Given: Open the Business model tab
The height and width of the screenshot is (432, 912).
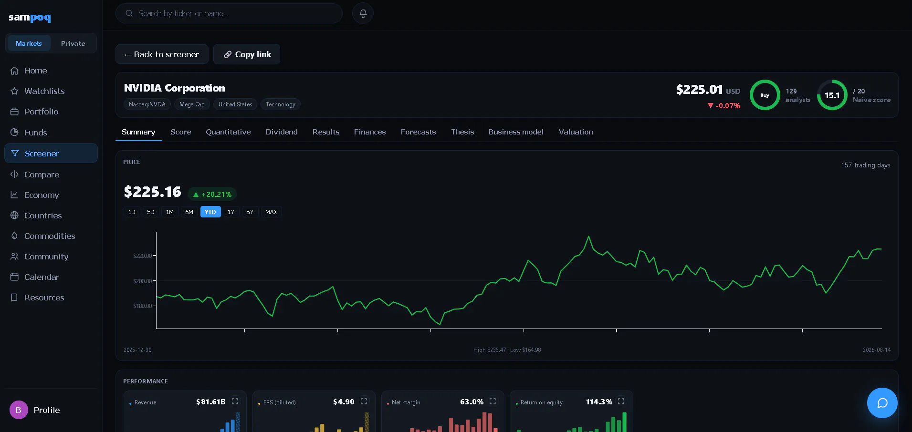Looking at the screenshot, I should coord(516,132).
